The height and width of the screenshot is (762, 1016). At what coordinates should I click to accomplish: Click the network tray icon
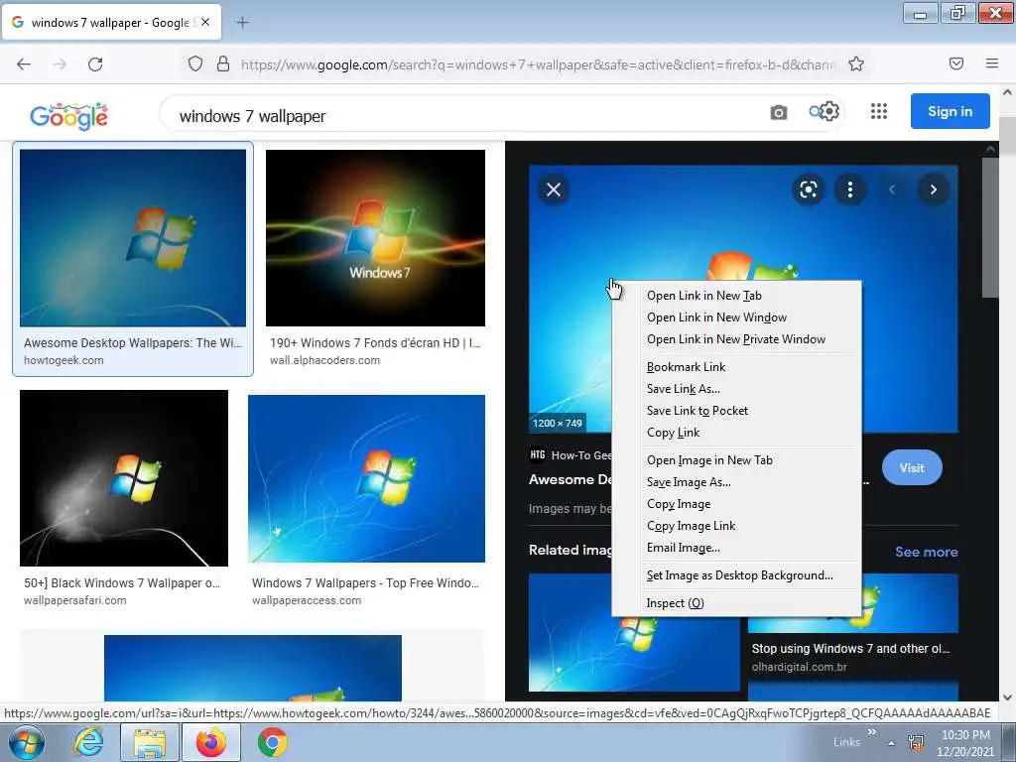(x=916, y=742)
